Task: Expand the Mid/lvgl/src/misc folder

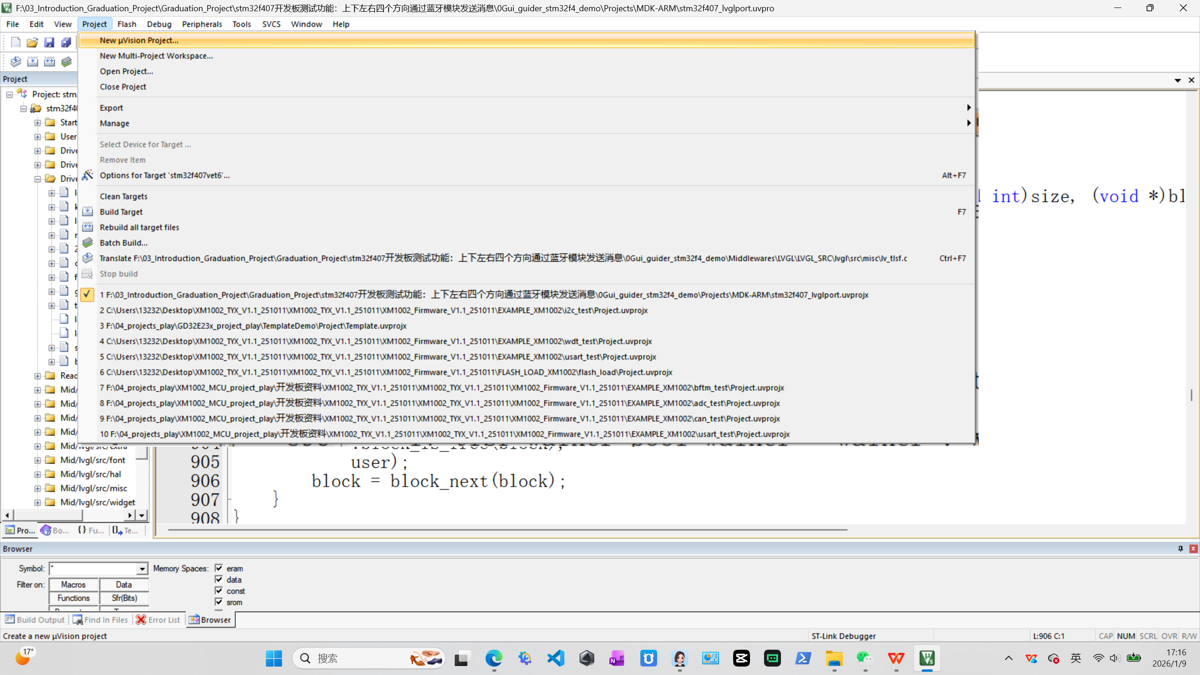Action: coord(37,488)
